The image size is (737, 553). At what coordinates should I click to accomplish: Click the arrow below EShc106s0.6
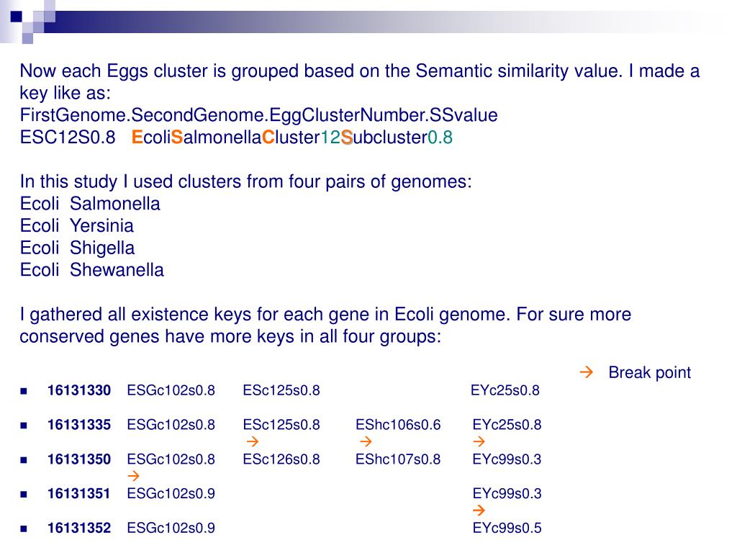click(366, 441)
